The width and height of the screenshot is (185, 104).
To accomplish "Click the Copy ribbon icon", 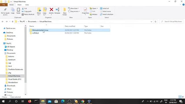I will point(13,11).
